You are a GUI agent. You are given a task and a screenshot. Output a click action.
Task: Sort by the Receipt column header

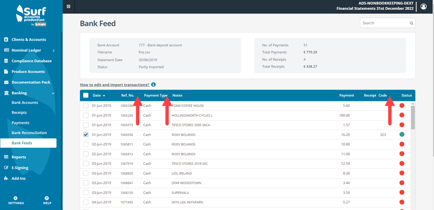tap(370, 96)
